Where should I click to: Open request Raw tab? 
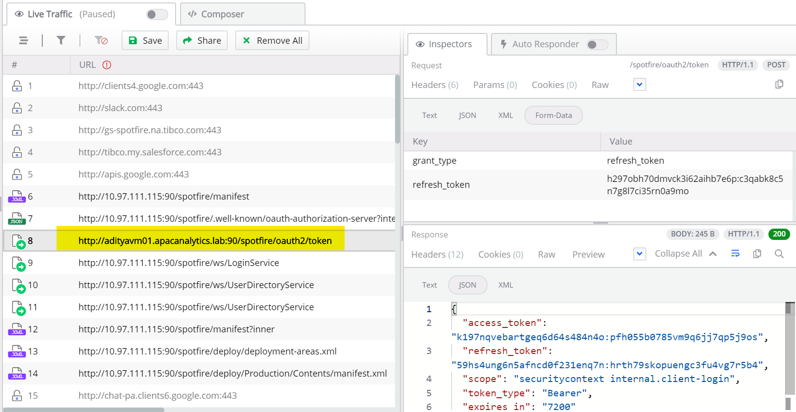coord(600,85)
